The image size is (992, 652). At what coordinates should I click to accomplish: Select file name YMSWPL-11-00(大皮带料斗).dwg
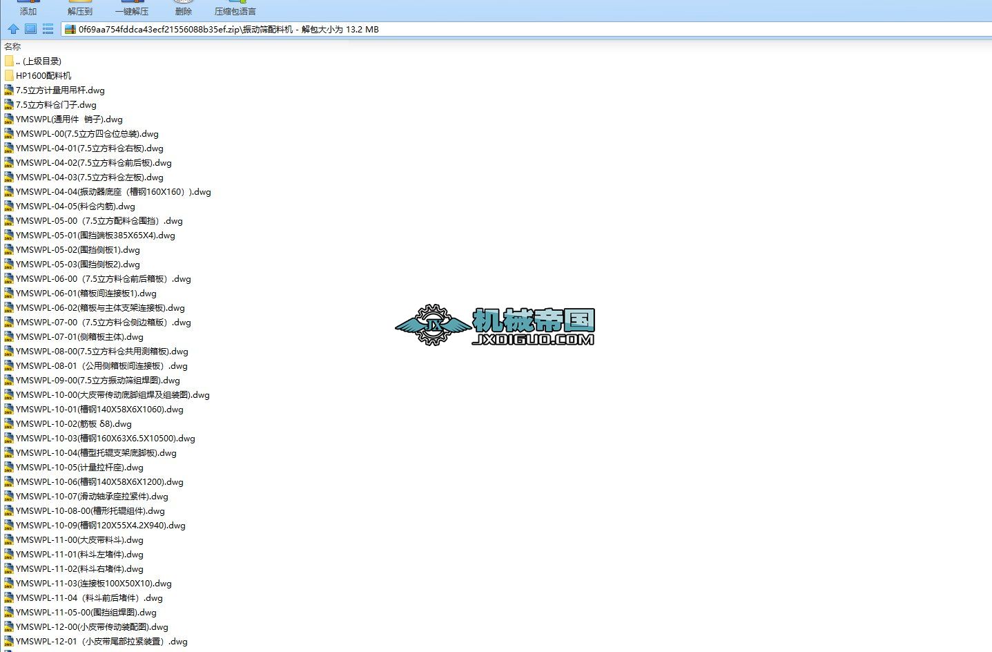pyautogui.click(x=79, y=540)
